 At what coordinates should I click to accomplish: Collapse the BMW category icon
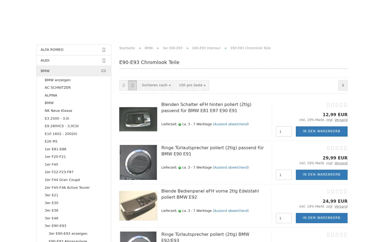tap(103, 71)
